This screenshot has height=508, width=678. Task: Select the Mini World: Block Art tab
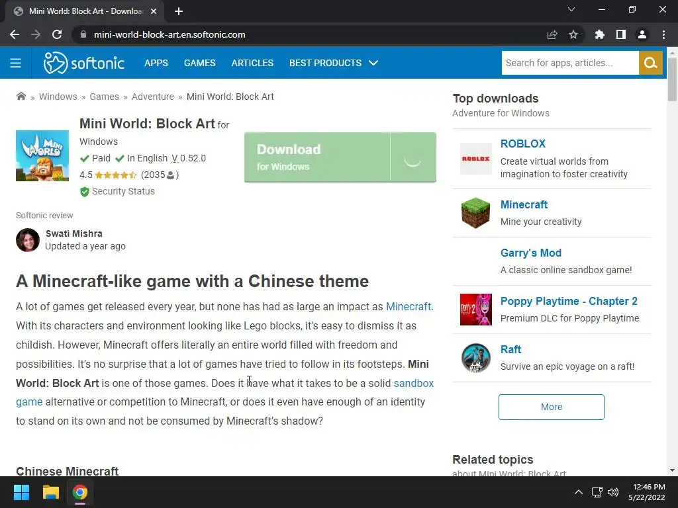coord(85,11)
